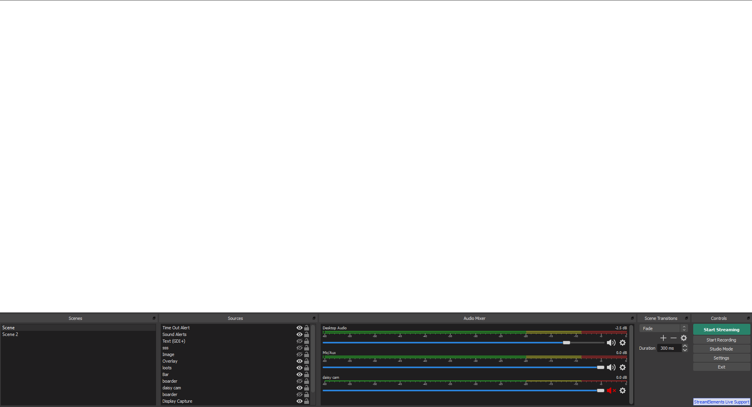Image resolution: width=752 pixels, height=407 pixels.
Task: Hide the Overlay source
Action: [x=300, y=361]
